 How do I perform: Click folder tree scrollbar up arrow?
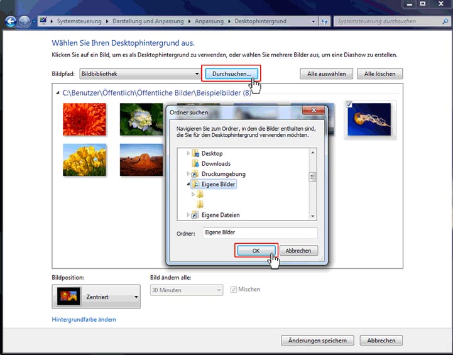click(x=313, y=152)
